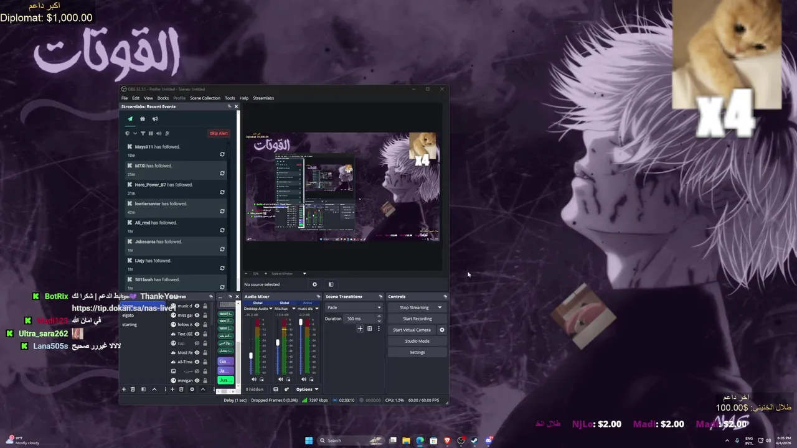
Task: Increase transition duration with up stepper
Action: point(379,317)
